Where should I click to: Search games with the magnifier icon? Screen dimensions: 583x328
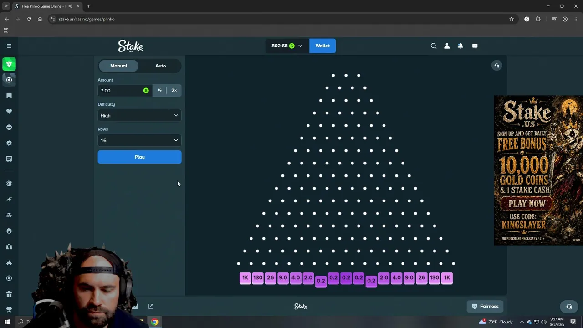click(434, 46)
